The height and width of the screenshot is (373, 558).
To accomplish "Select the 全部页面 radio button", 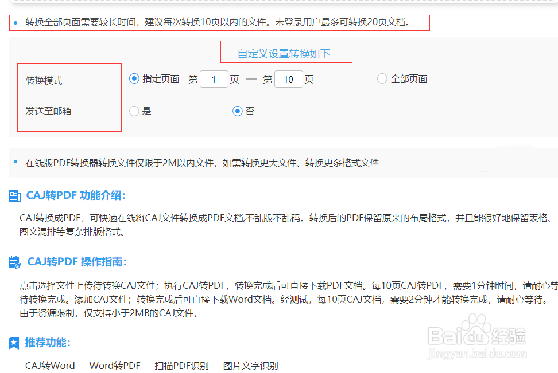I will click(x=382, y=79).
